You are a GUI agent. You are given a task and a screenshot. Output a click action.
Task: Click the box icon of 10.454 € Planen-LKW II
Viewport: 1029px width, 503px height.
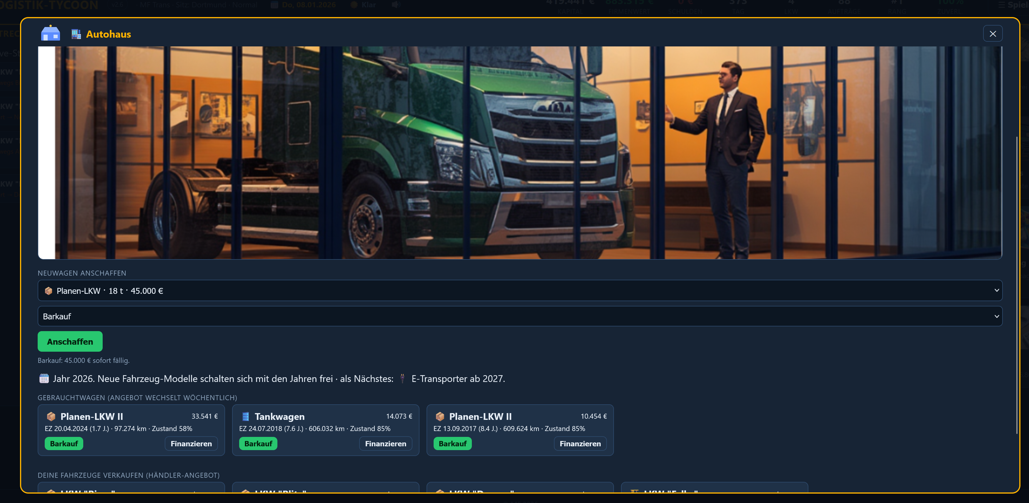(440, 416)
